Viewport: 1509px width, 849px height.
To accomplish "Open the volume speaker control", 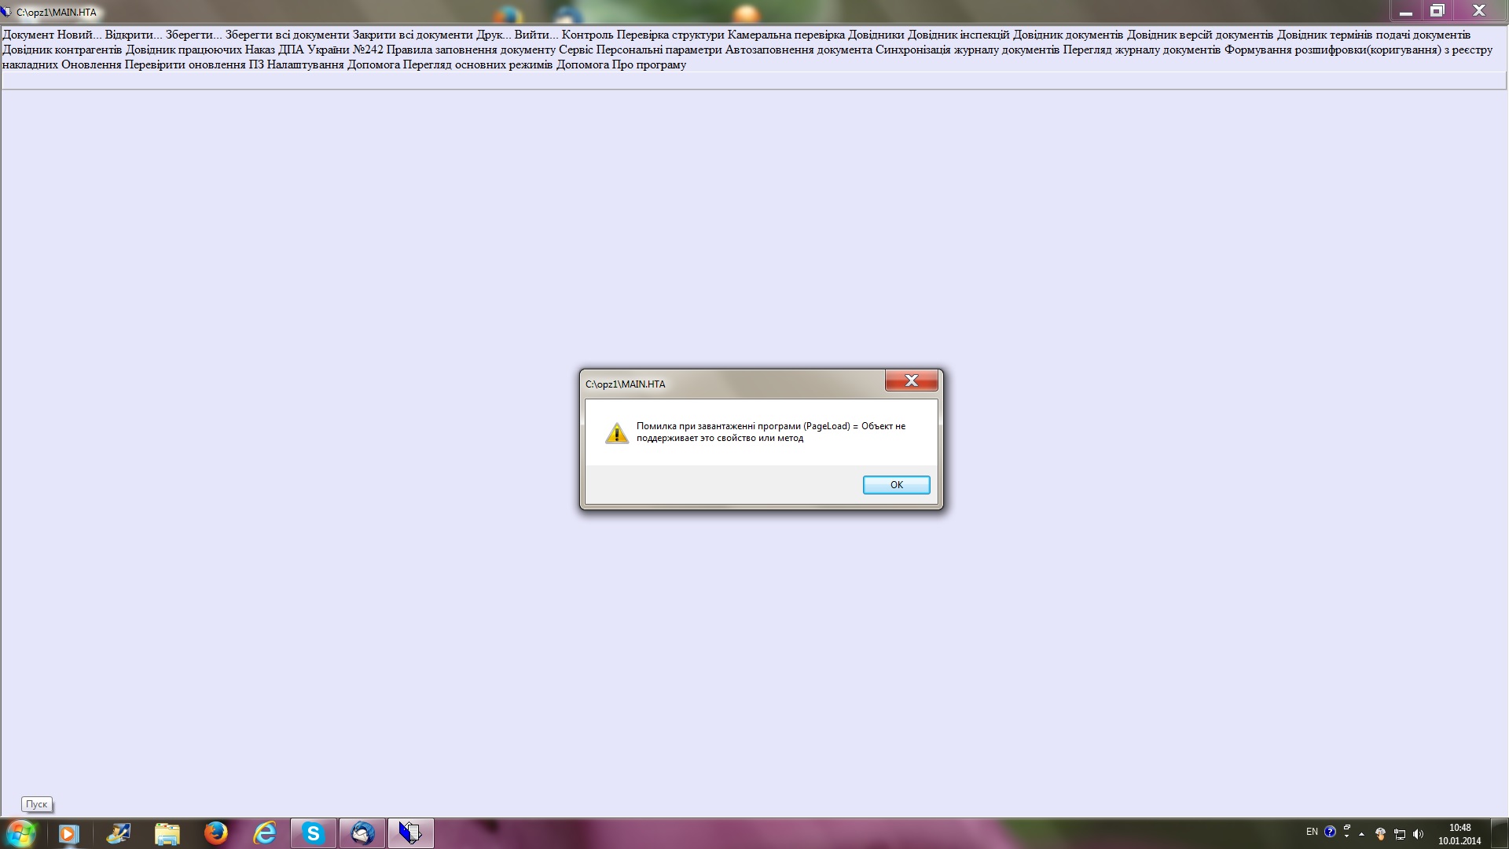I will (x=1418, y=834).
